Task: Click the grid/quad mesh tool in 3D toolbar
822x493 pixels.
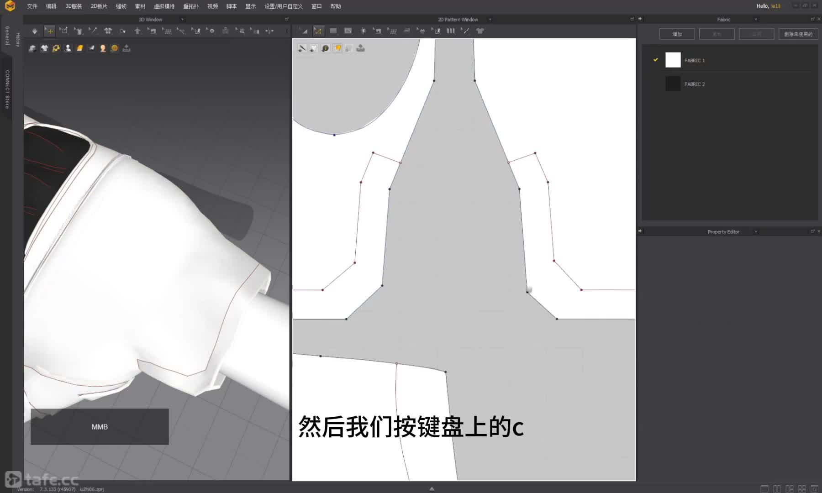Action: pos(167,31)
